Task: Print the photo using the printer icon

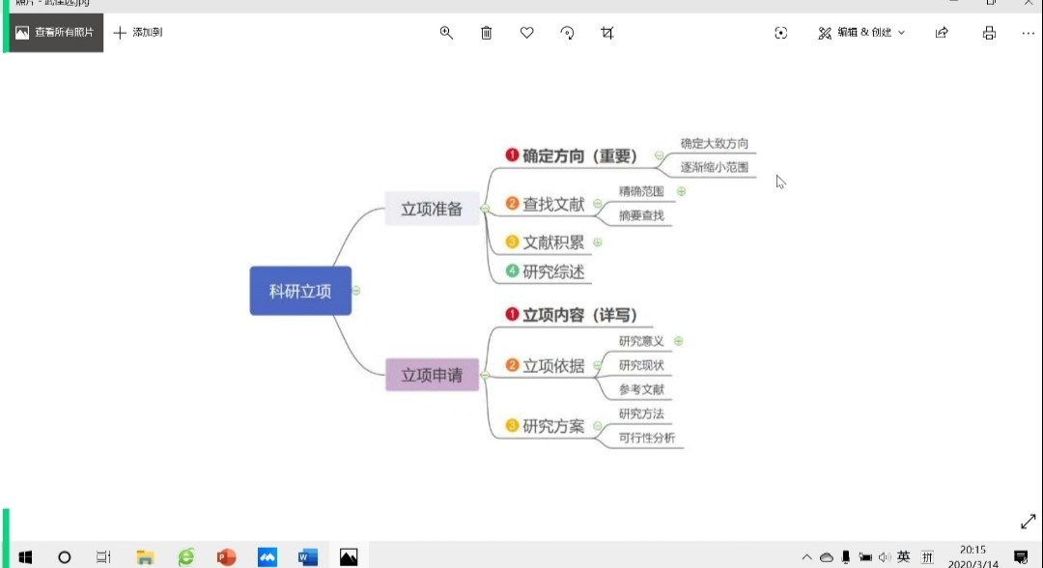Action: (x=989, y=33)
